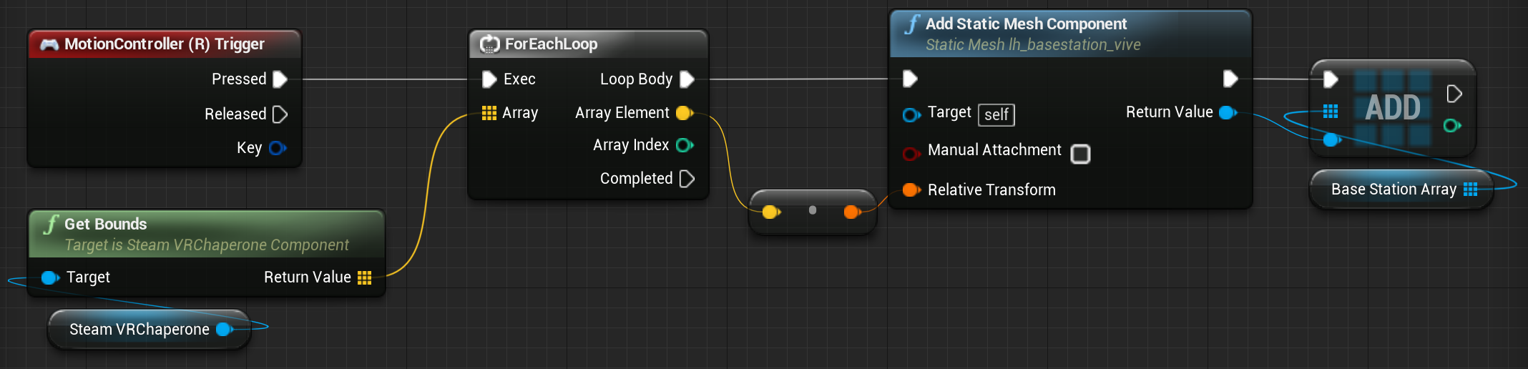Click the ForEachLoop Array input pin

click(x=489, y=113)
